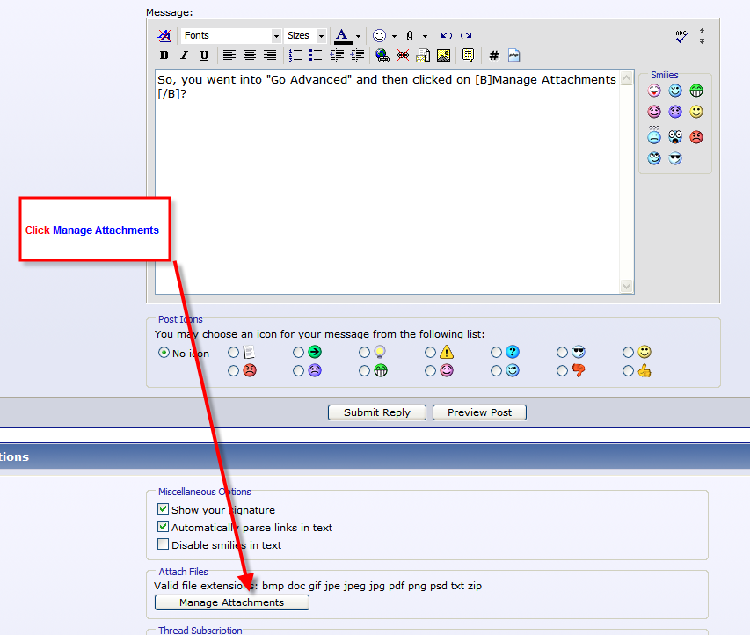Click the italic formatting icon
The width and height of the screenshot is (750, 635).
coord(184,55)
